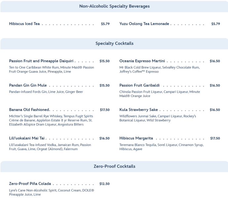Click the Oceania Espresso Martini ingredients description
Viewport: 228px width, 198px height.
pyautogui.click(x=159, y=69)
